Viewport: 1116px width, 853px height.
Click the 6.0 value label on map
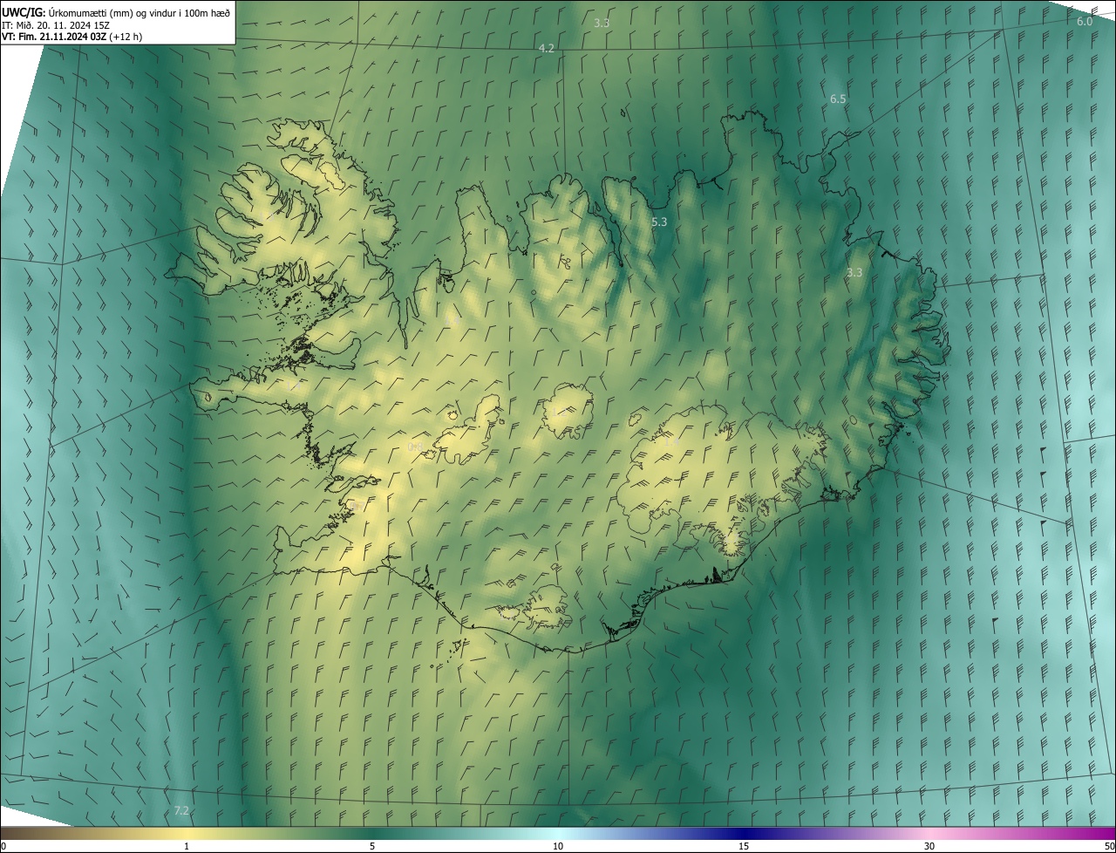(x=1085, y=22)
